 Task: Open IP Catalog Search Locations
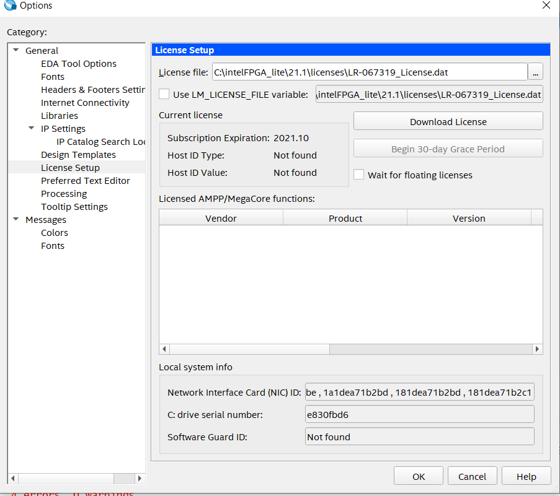(100, 142)
